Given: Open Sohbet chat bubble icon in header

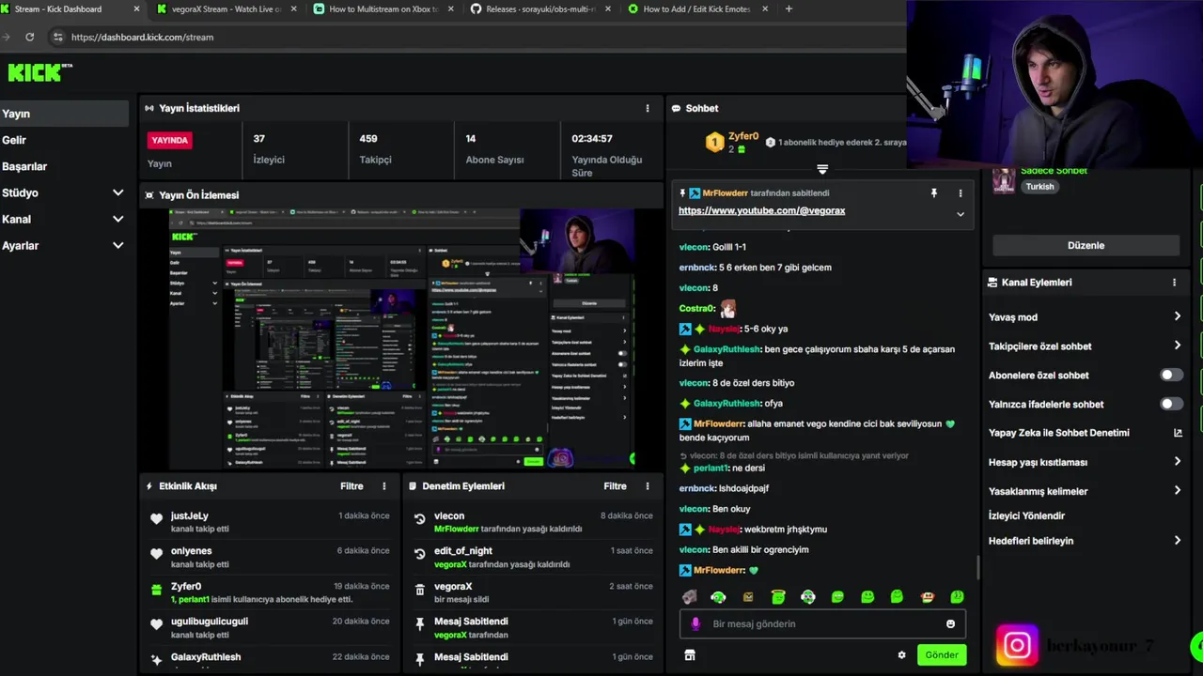Looking at the screenshot, I should coord(676,108).
